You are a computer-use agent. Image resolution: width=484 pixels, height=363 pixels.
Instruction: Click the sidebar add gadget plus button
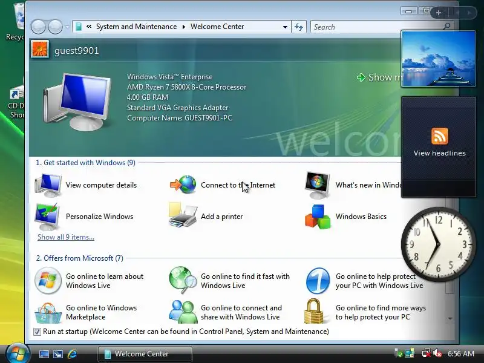click(x=439, y=13)
